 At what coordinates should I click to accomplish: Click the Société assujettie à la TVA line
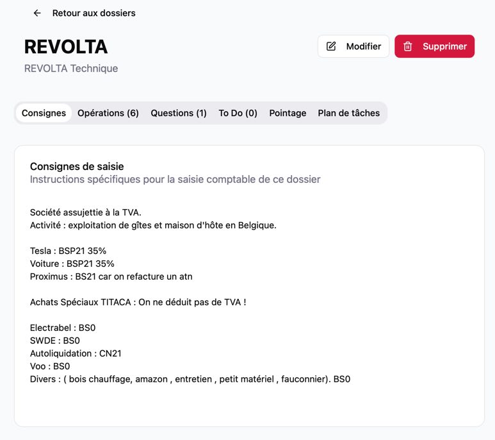(x=86, y=212)
